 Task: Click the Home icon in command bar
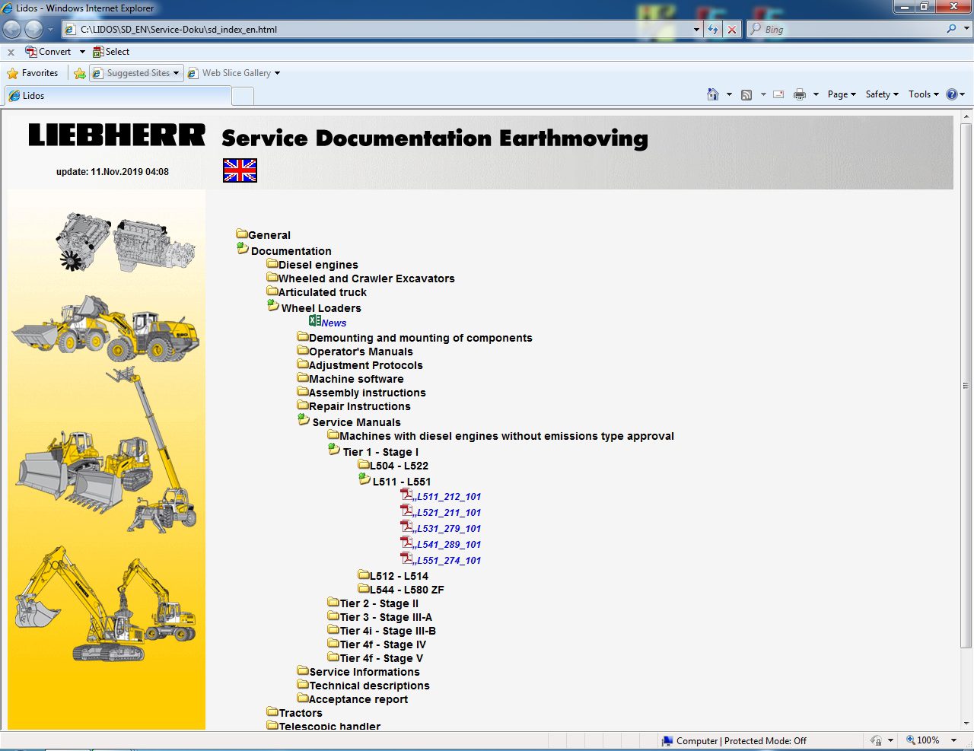[713, 94]
